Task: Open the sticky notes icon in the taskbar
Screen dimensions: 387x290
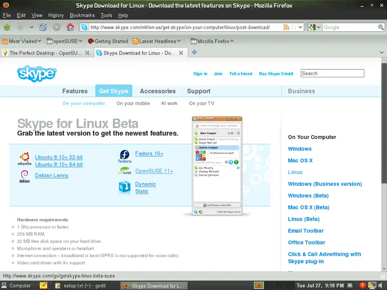Action: pyautogui.click(x=44, y=285)
